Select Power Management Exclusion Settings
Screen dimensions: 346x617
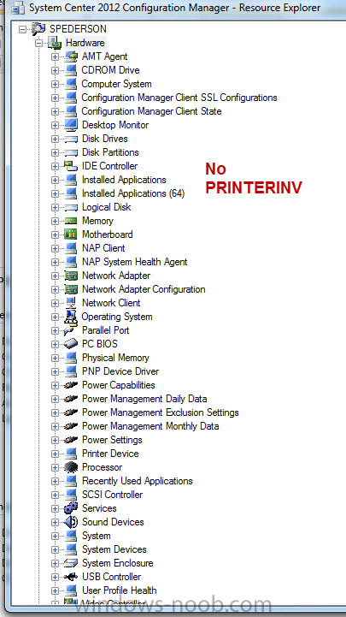[161, 412]
